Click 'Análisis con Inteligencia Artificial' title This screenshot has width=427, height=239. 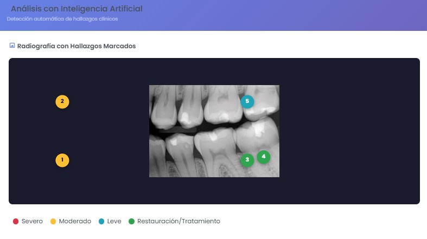(x=77, y=9)
